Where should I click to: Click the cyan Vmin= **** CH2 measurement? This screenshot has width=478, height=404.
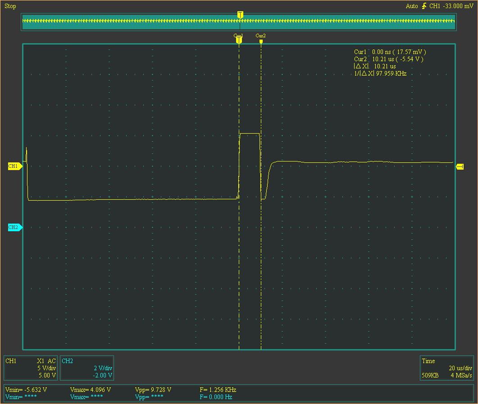click(21, 397)
